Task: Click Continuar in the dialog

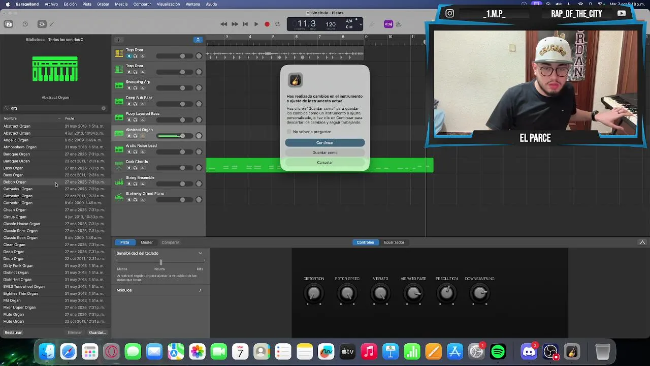Action: [x=325, y=143]
